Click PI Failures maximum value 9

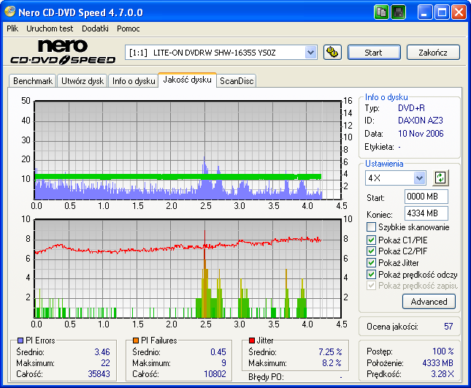[x=223, y=363]
